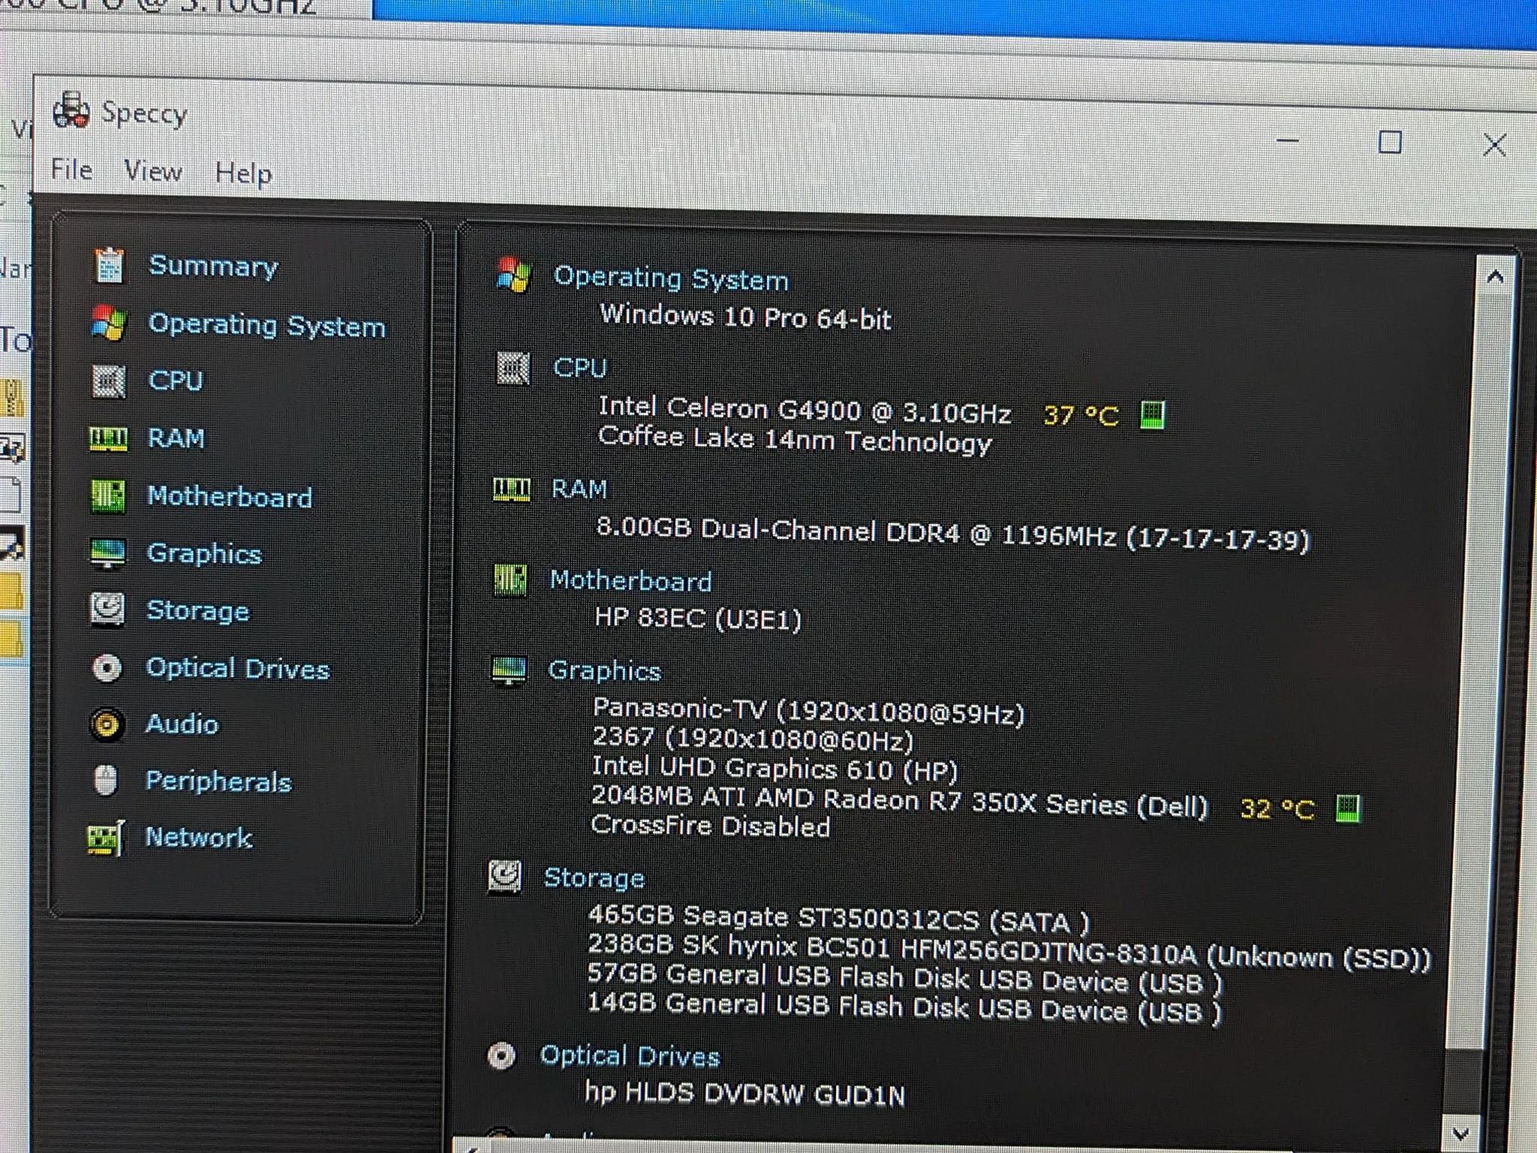The height and width of the screenshot is (1153, 1537).
Task: Open the RAM heading link in summary panel
Action: click(579, 489)
